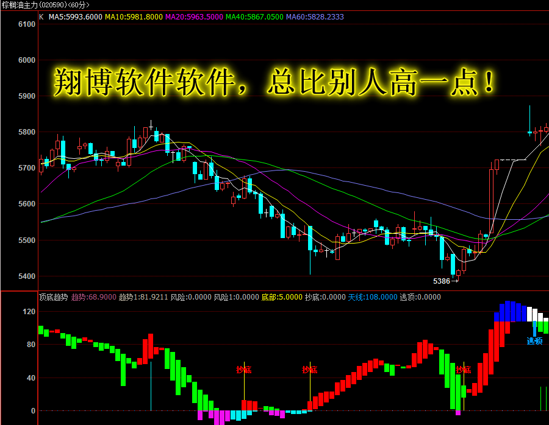Click the chart title 棕榈油主力(020590)<60分>
The image size is (549, 425).
coord(45,5)
